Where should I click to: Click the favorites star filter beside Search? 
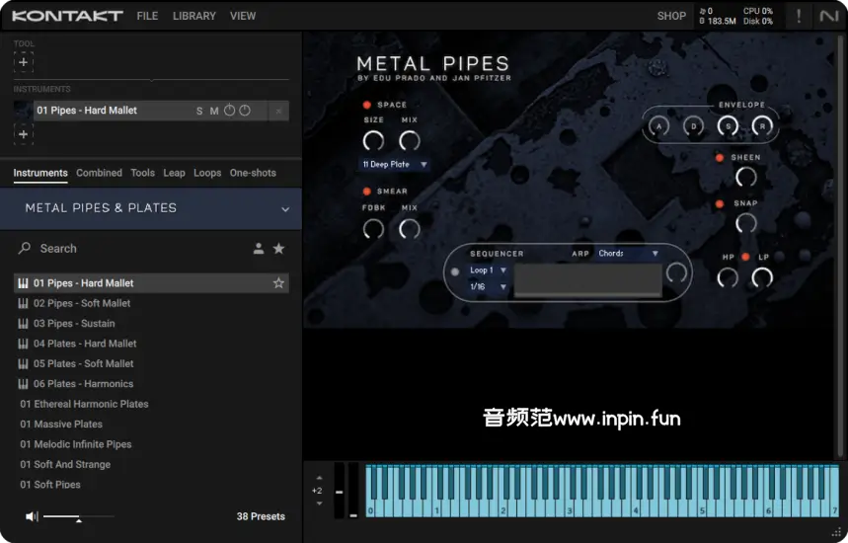(278, 249)
